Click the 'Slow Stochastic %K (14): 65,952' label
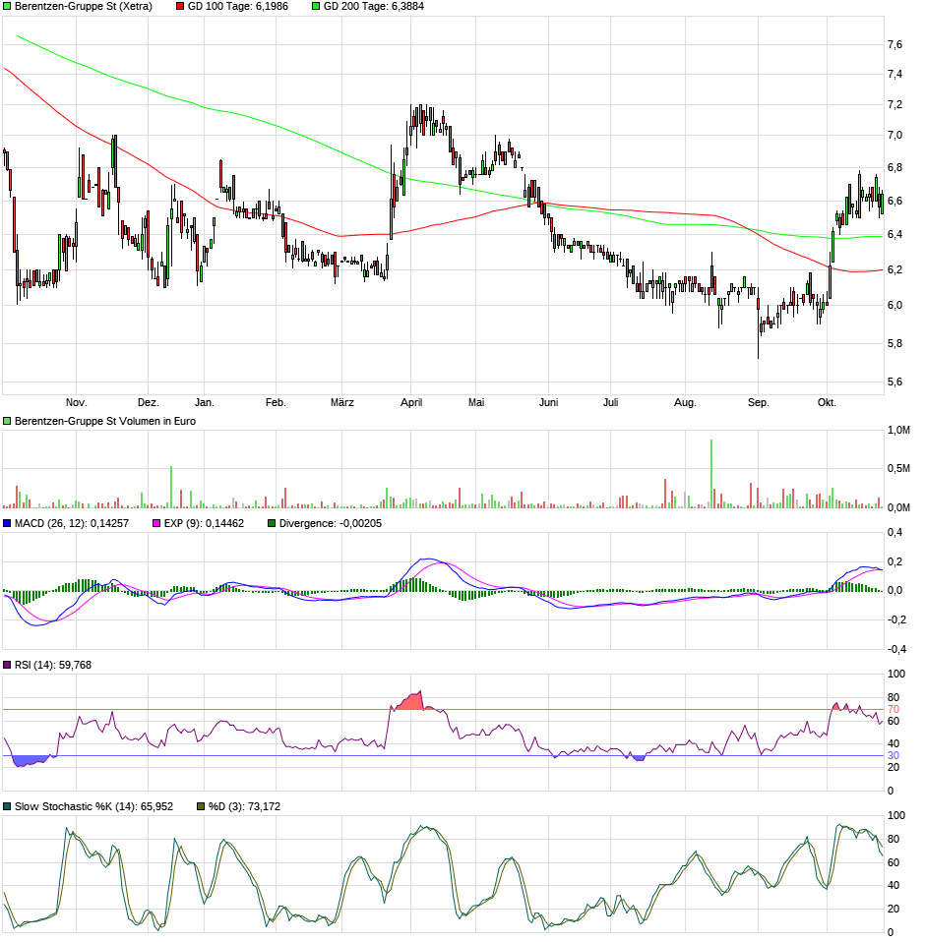Screen dimensions: 925x942 coord(93,807)
